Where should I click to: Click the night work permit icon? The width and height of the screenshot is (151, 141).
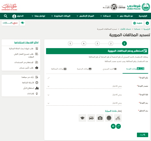pyautogui.click(x=37, y=54)
